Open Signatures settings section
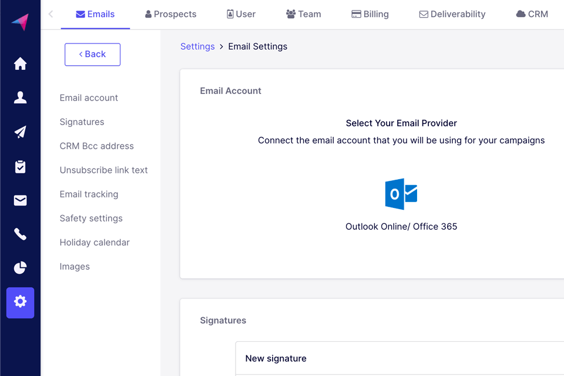Viewport: 564px width, 376px height. click(x=82, y=122)
